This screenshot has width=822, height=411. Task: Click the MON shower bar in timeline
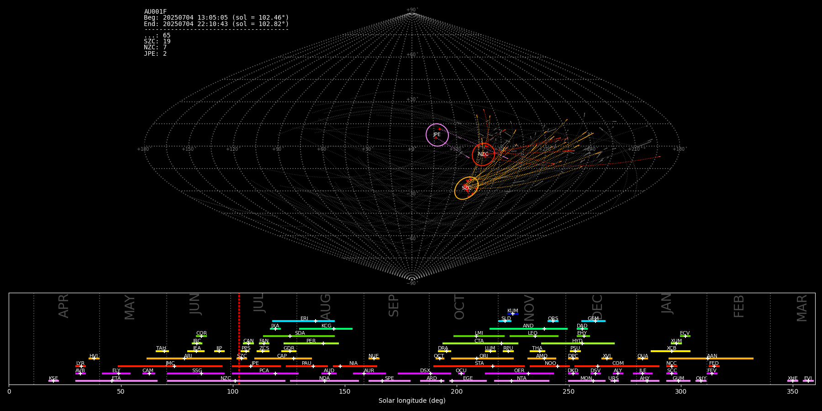click(587, 381)
